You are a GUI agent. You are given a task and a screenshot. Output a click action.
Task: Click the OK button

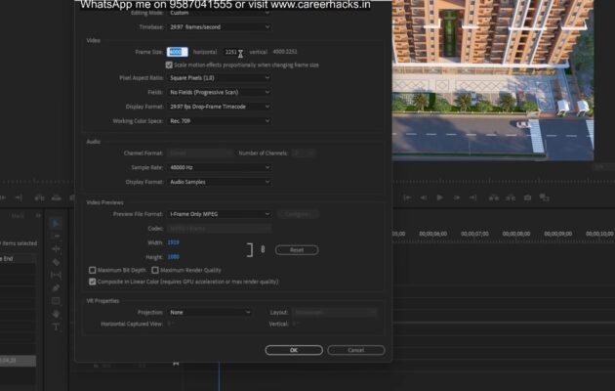click(x=293, y=350)
